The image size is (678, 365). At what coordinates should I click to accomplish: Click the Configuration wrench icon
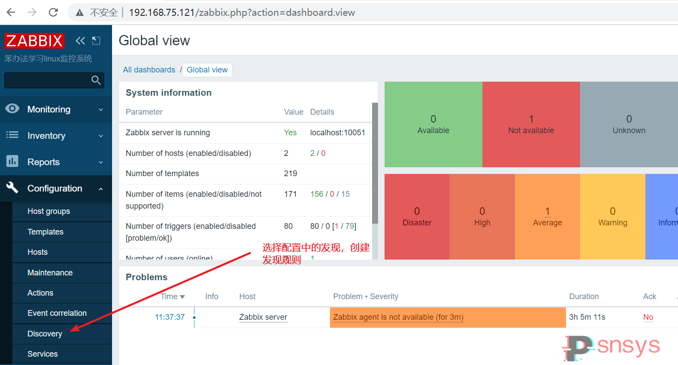(12, 188)
